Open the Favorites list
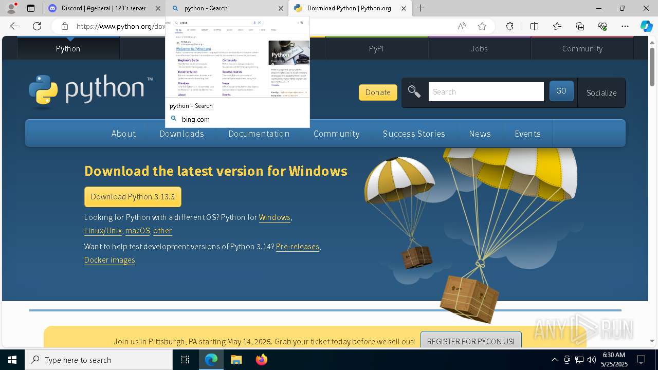This screenshot has height=370, width=658. pos(557,26)
